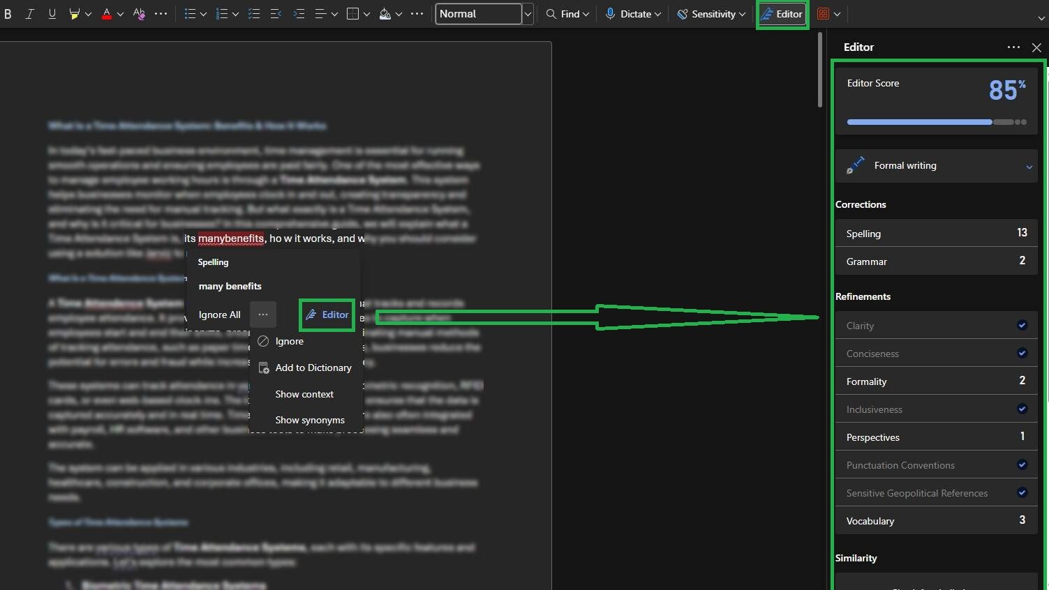Clear formatting with the eraser icon
Screen dimensions: 1049x590
[x=139, y=14]
